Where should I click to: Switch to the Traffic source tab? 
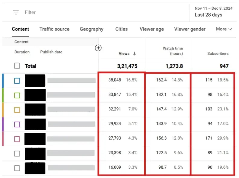(x=54, y=29)
